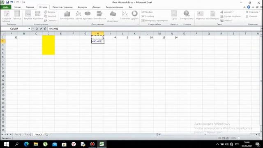Image resolution: width=263 pixels, height=148 pixels.
Task: Switch to the Главная tab
Action: [x=30, y=7]
